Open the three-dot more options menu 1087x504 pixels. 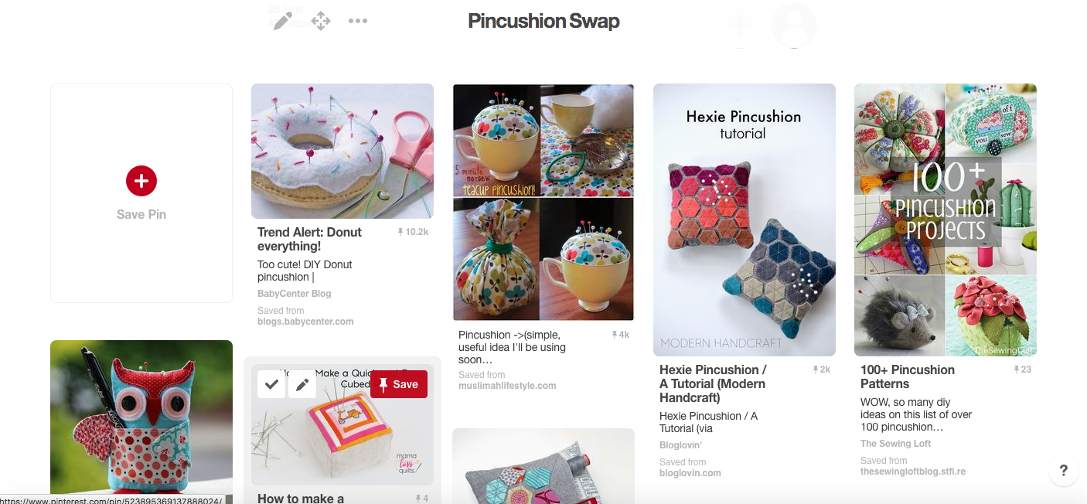coord(358,21)
